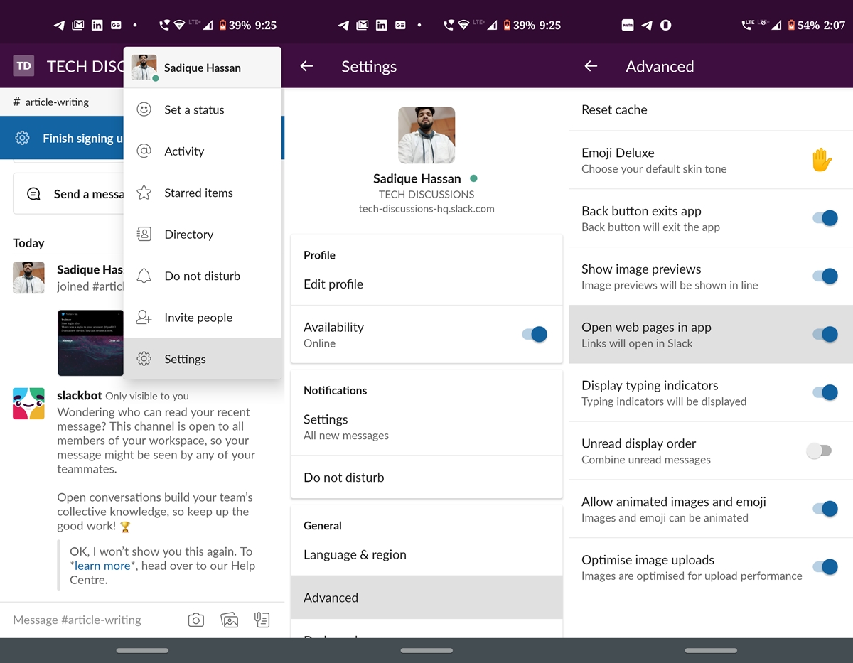The width and height of the screenshot is (853, 663).
Task: Enable Unread display order switch
Action: (x=819, y=451)
